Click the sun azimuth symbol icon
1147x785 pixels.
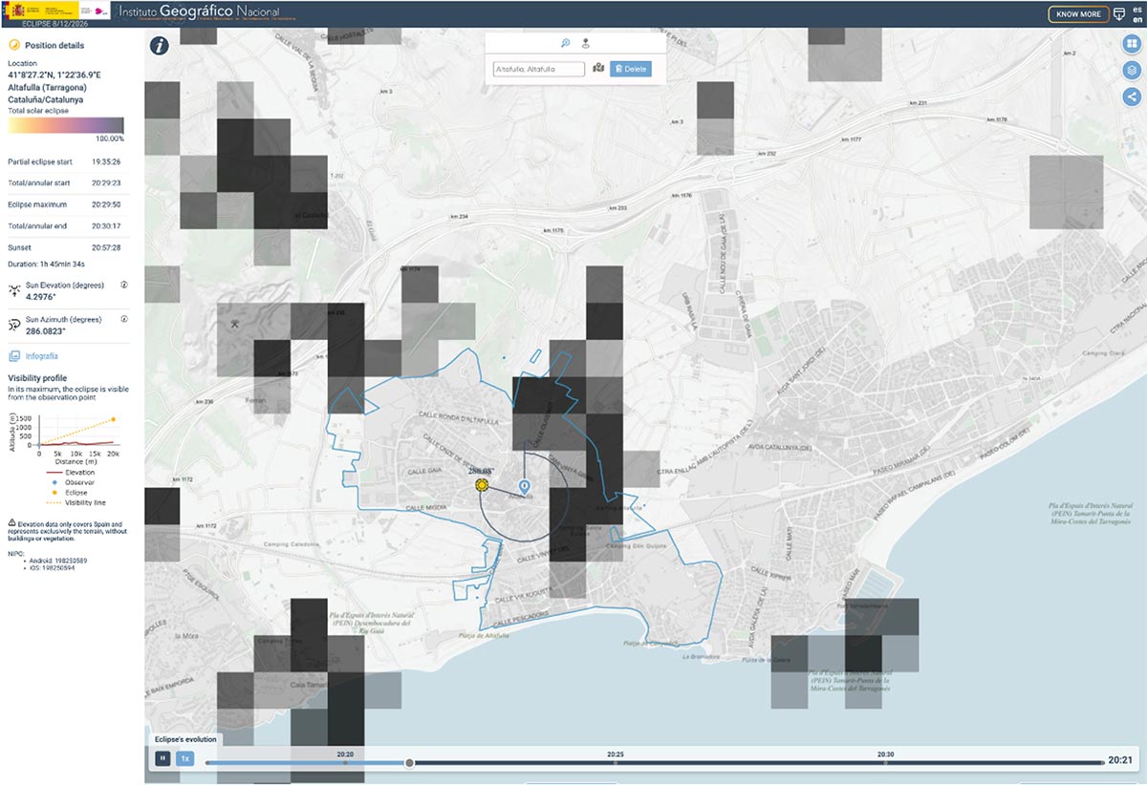pos(14,324)
